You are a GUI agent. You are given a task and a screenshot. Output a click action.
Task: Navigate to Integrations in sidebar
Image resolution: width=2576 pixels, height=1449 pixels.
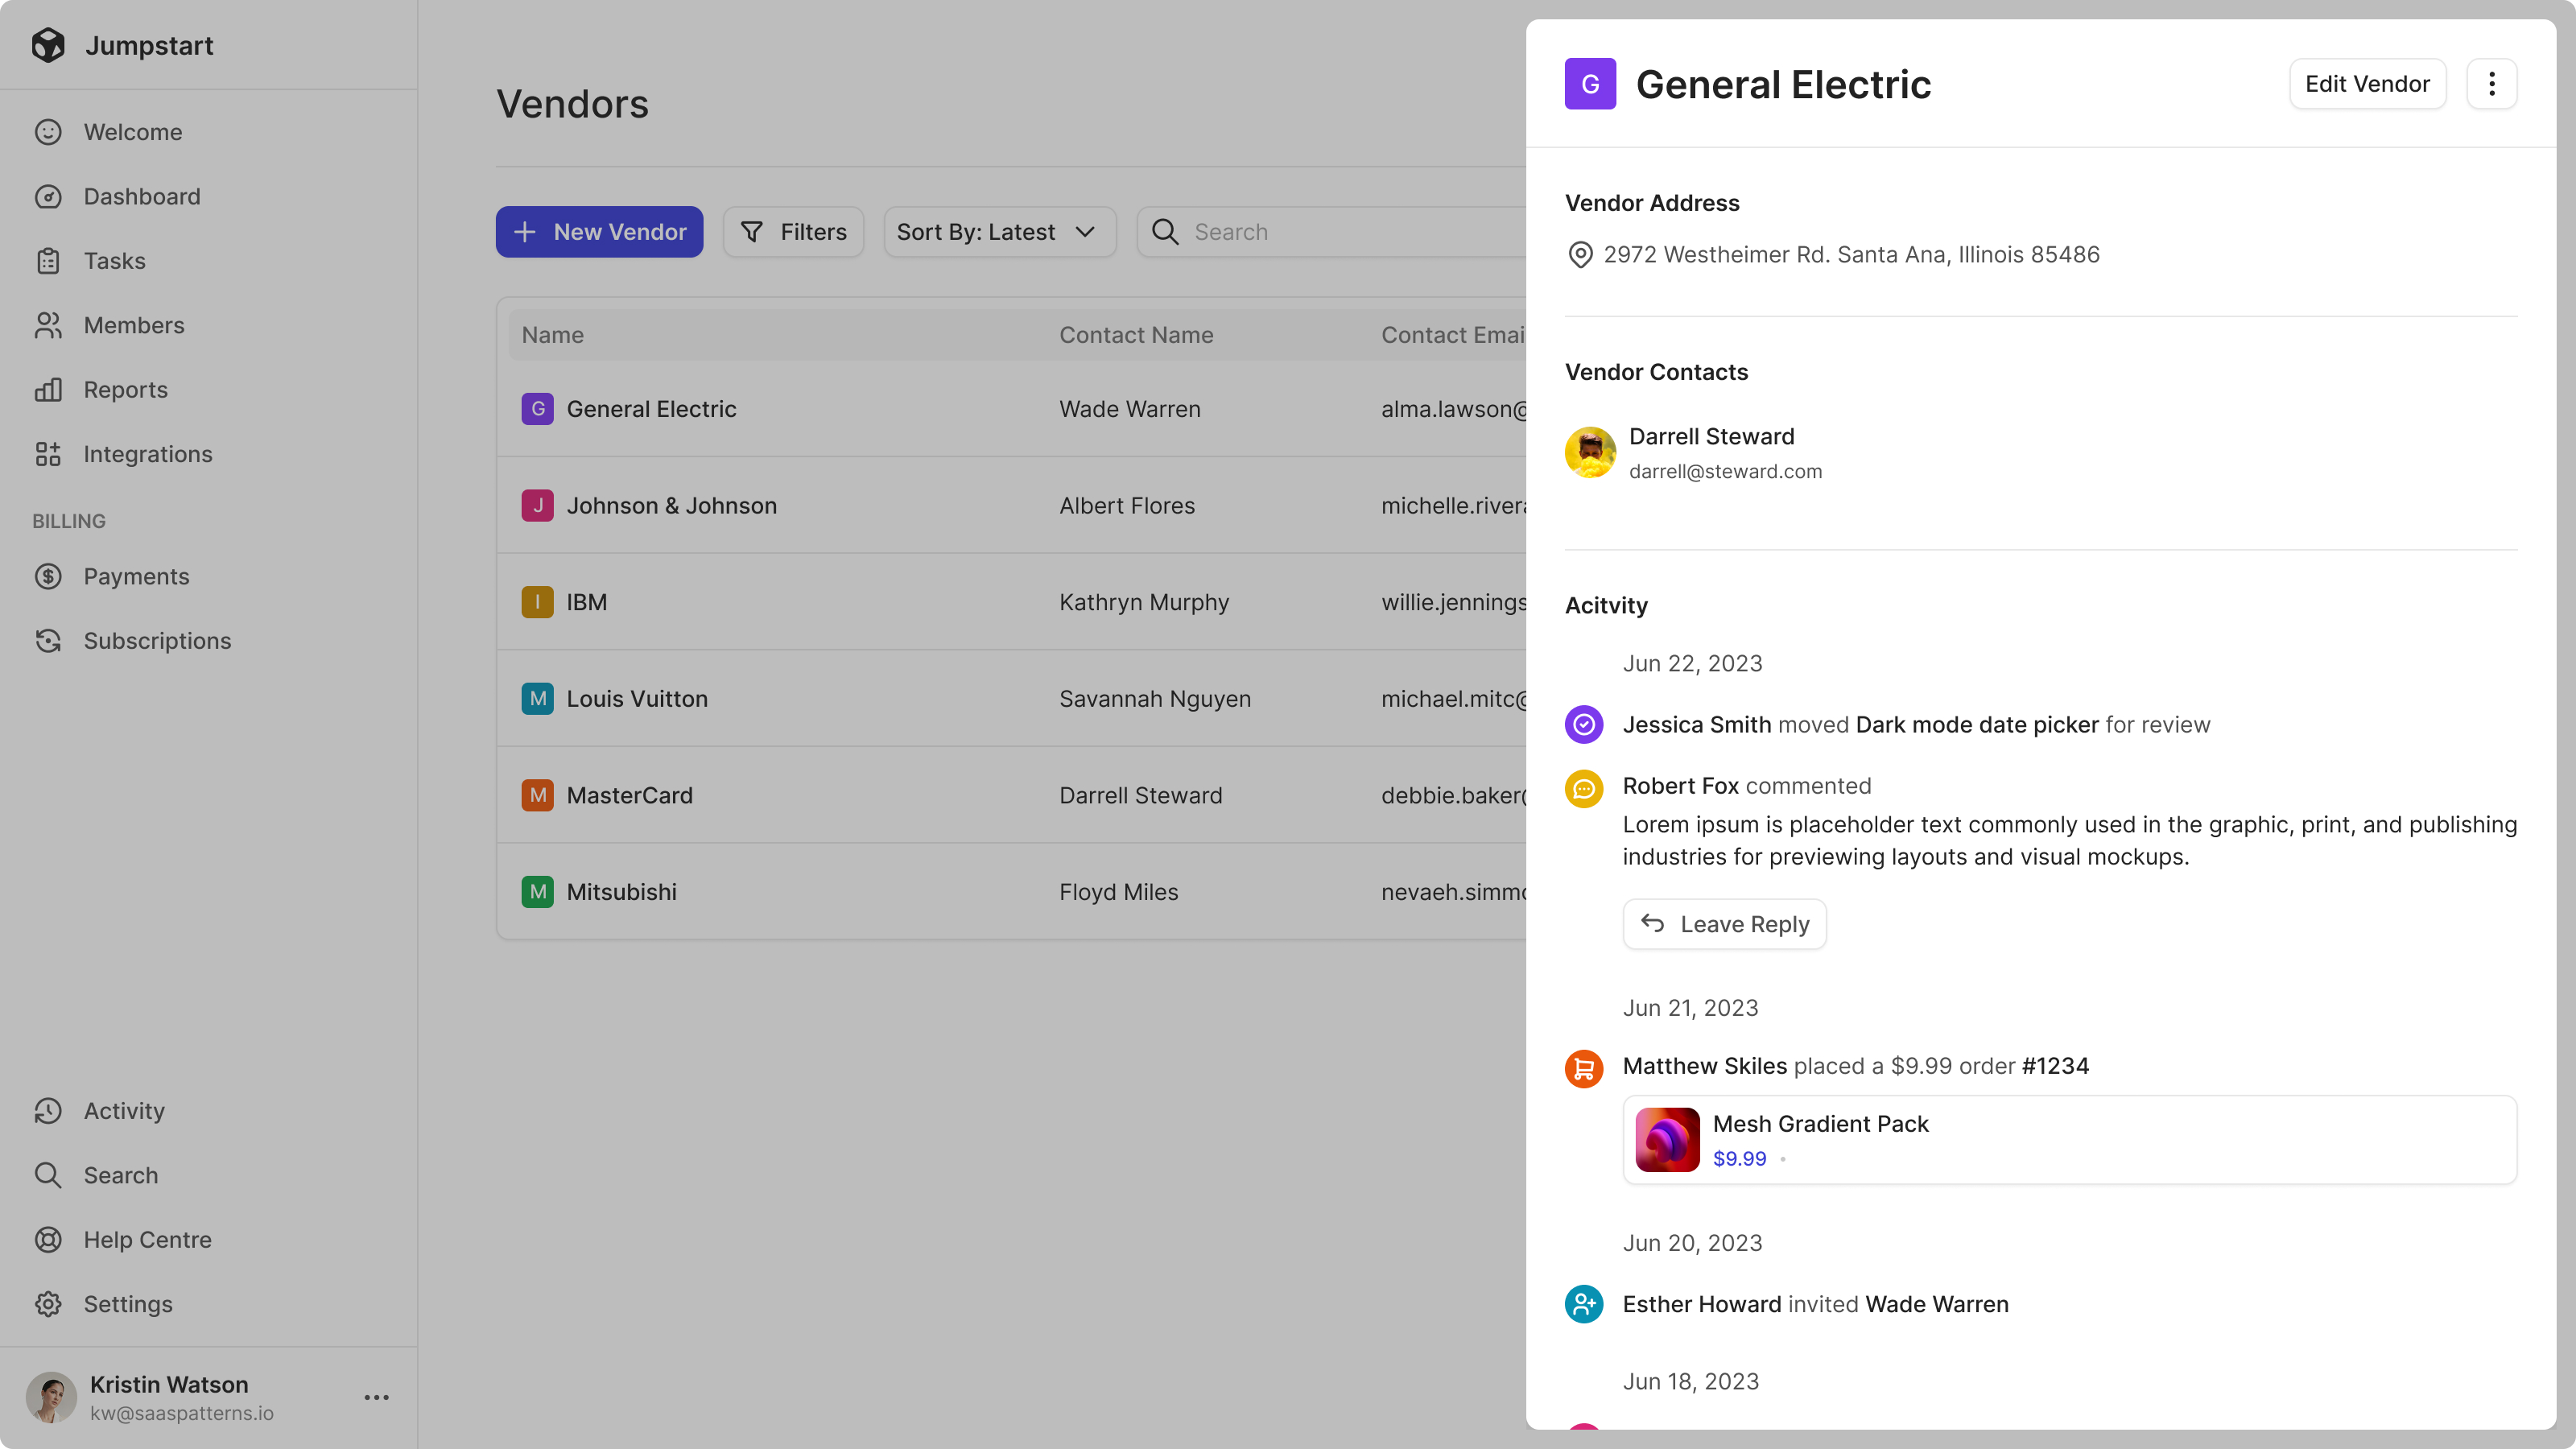pos(147,454)
